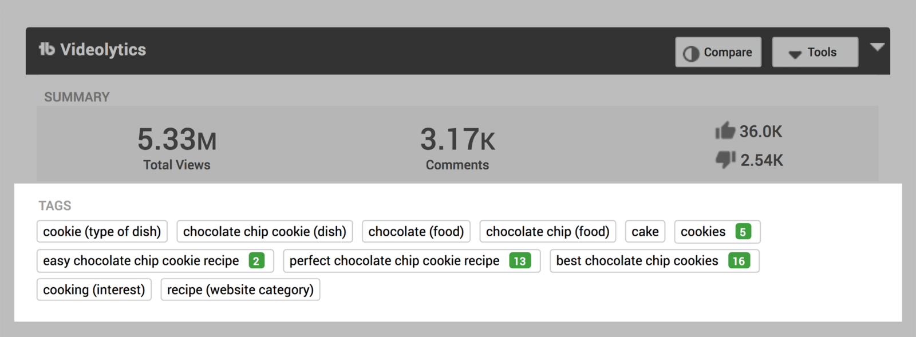Click the "cake" tag
The image size is (916, 337).
click(645, 232)
